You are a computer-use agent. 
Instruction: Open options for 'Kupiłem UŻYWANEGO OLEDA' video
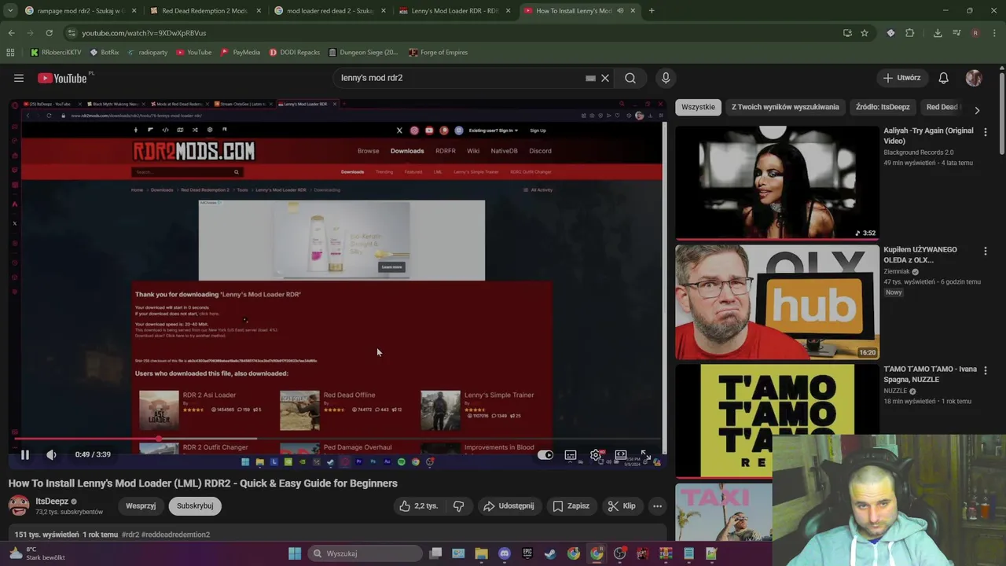[986, 252]
